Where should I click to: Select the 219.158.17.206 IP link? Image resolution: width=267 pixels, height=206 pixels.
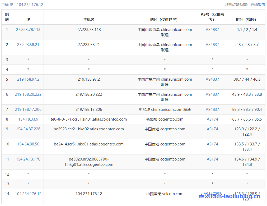(28, 109)
